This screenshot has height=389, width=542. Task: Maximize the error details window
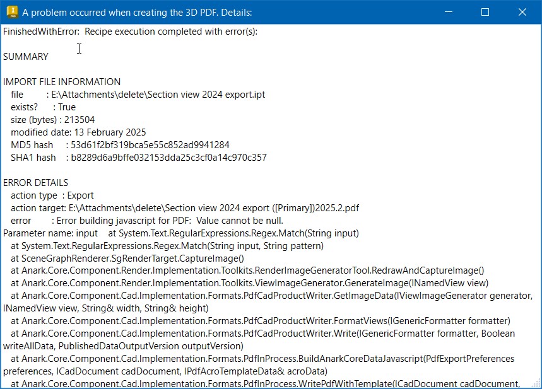485,12
